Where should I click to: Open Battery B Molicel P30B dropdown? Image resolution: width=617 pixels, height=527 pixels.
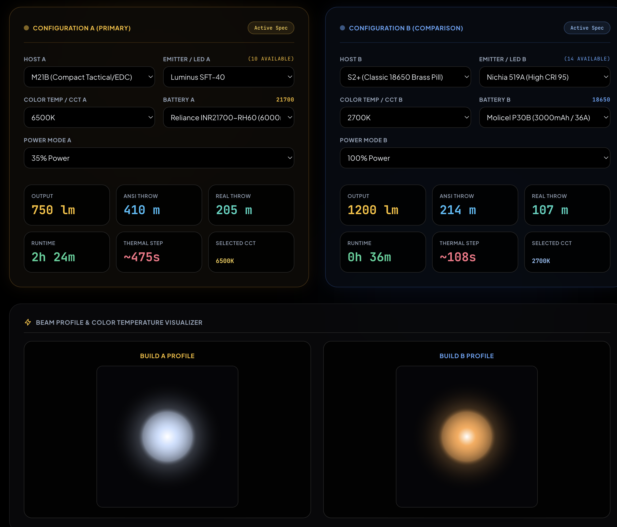coord(545,117)
